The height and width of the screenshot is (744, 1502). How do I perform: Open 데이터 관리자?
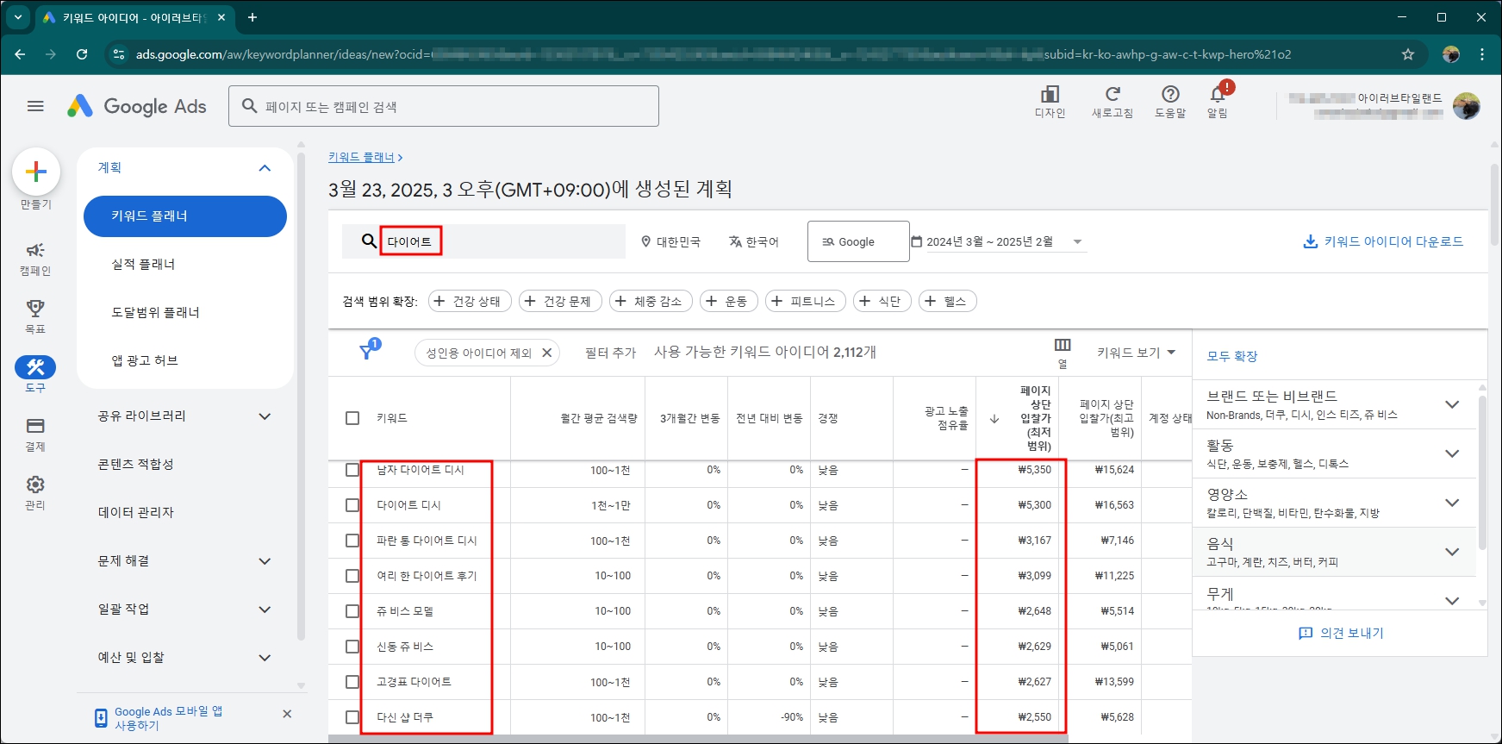click(136, 512)
